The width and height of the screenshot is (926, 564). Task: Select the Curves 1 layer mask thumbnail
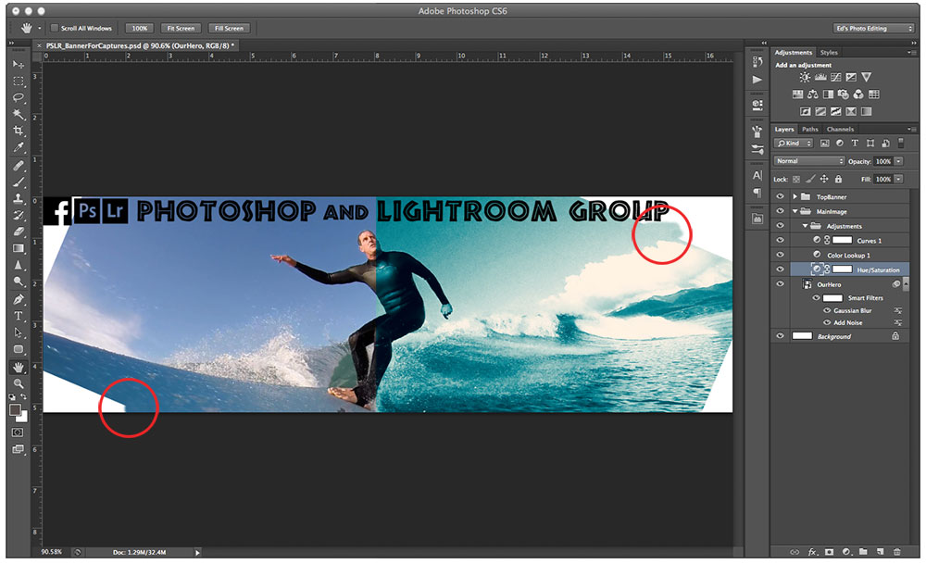842,241
